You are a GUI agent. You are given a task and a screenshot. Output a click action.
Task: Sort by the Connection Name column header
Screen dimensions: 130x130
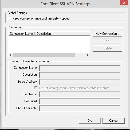(x=21, y=34)
